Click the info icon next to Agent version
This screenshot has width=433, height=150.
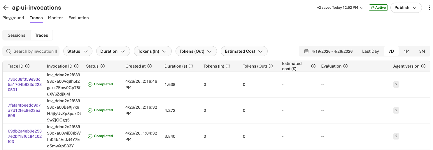pyautogui.click(x=423, y=66)
